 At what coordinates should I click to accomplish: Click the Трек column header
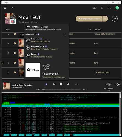pyautogui.click(x=8, y=30)
